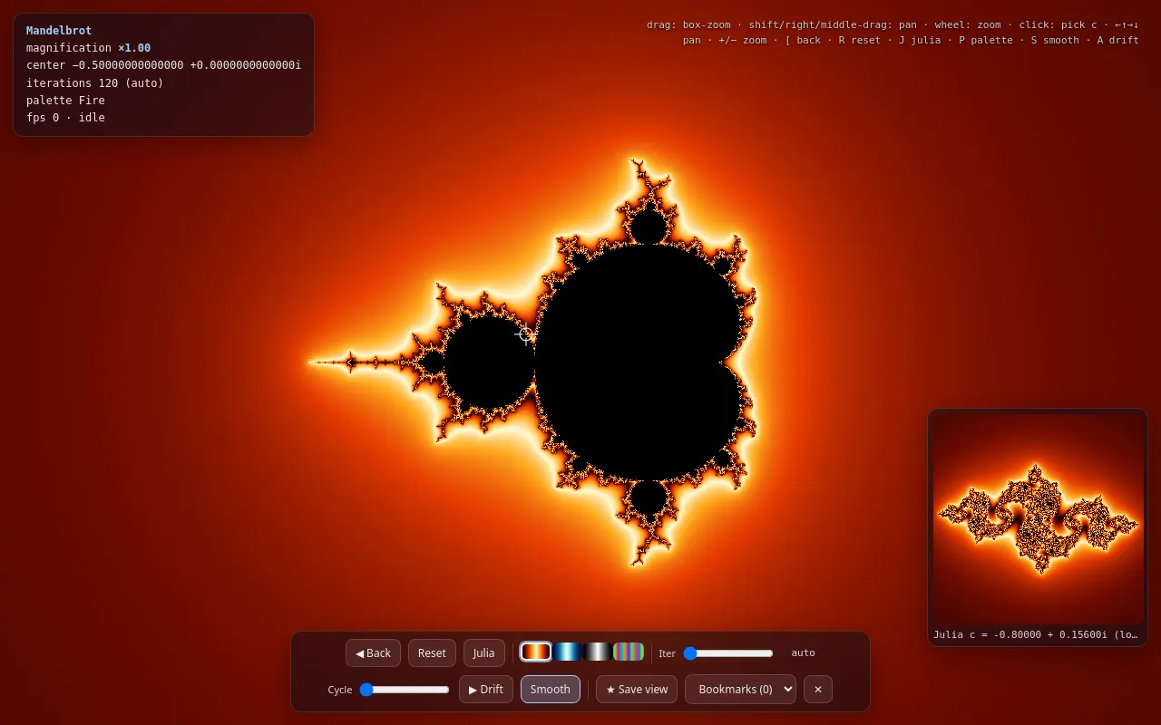Toggle Julia mode with the Julia button
The width and height of the screenshot is (1161, 725).
pos(483,652)
